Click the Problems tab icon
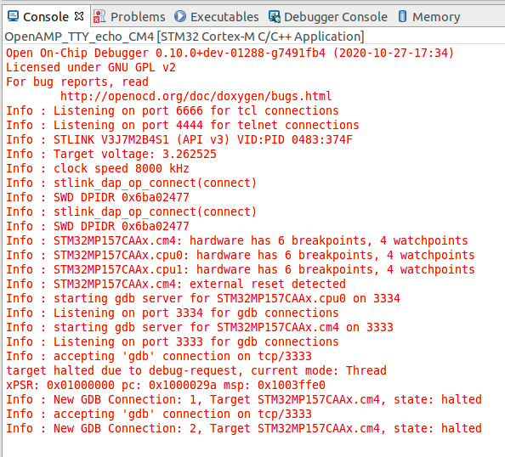Image resolution: width=505 pixels, height=457 pixels. pyautogui.click(x=99, y=16)
